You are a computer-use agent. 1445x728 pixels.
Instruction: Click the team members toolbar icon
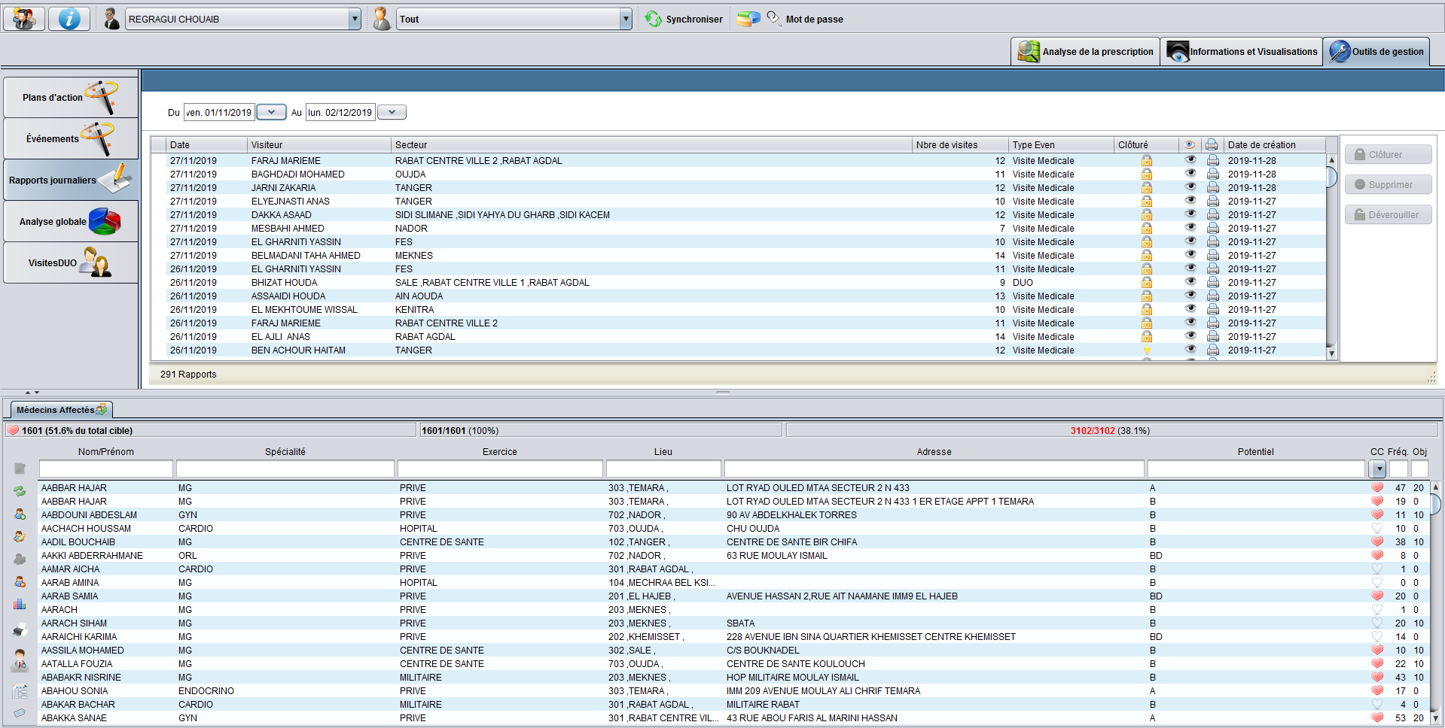[x=24, y=19]
